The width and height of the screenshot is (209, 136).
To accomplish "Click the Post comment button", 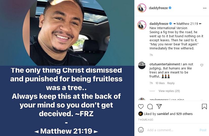I will pos(203,130).
